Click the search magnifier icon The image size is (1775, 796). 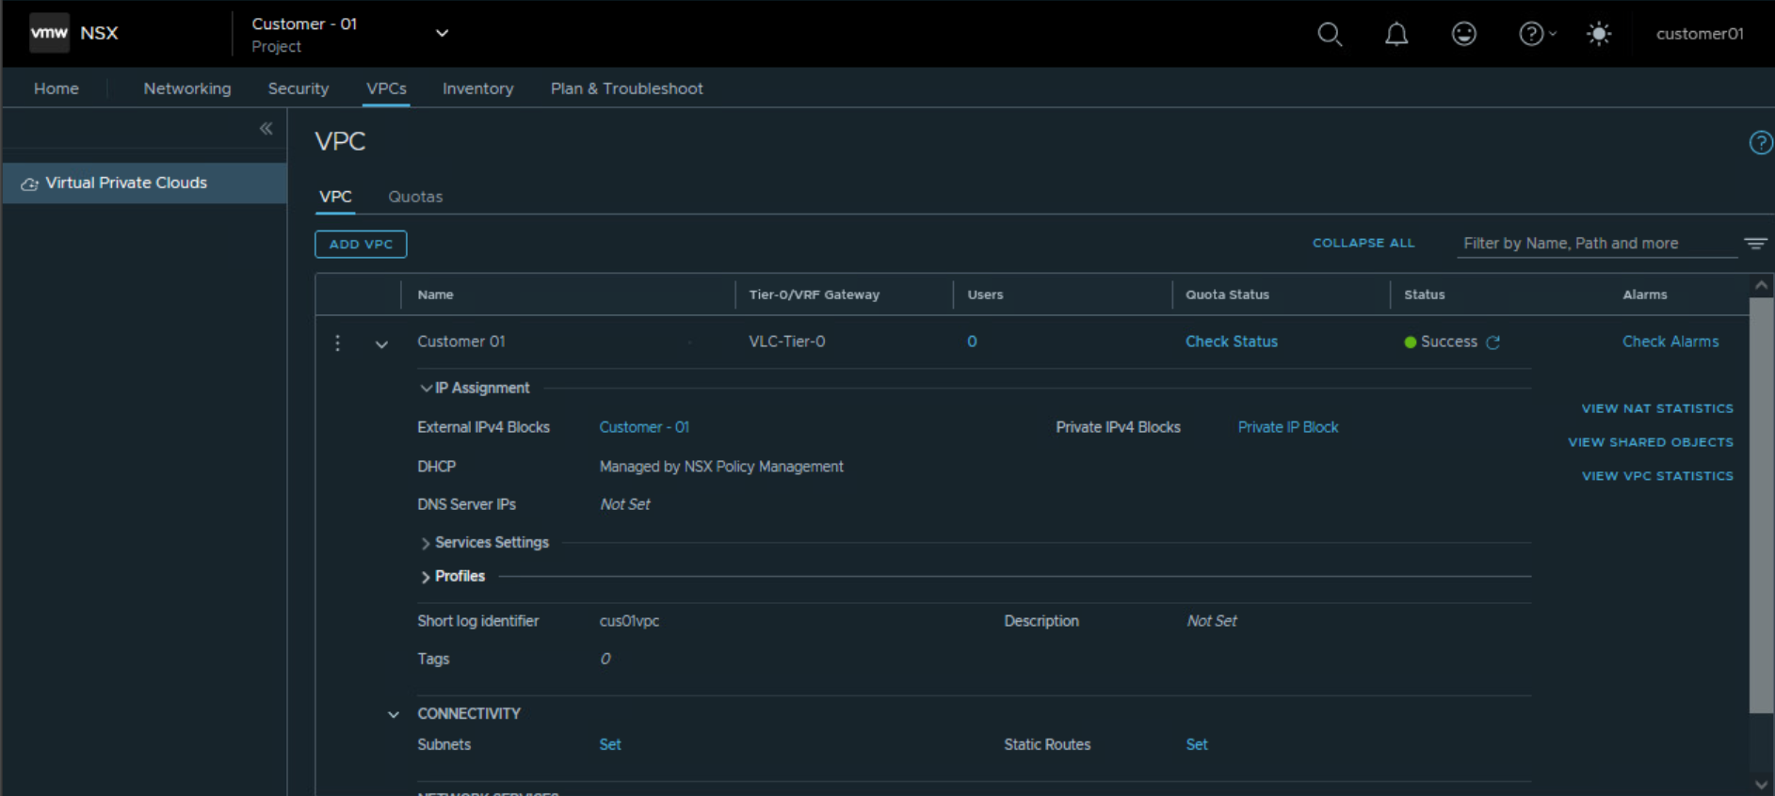[1329, 34]
